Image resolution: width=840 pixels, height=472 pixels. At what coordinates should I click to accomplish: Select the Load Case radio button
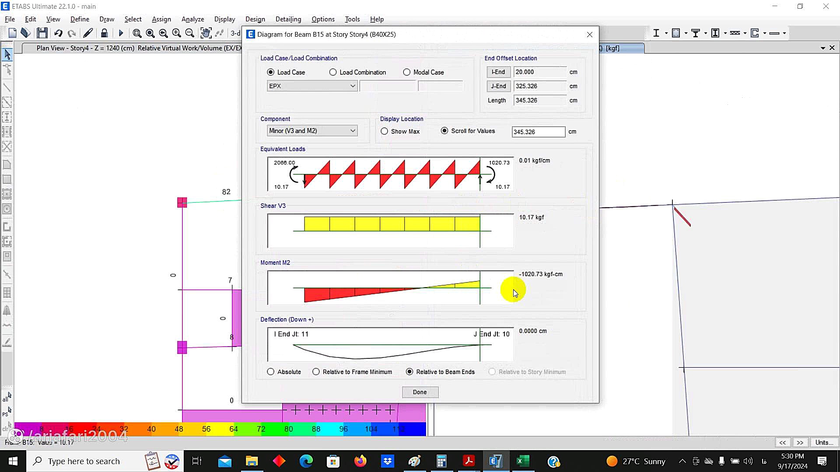point(271,72)
